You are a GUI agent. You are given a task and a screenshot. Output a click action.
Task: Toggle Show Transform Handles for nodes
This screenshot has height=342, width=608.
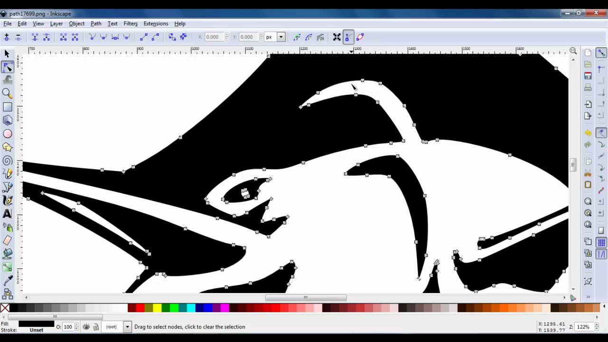337,37
